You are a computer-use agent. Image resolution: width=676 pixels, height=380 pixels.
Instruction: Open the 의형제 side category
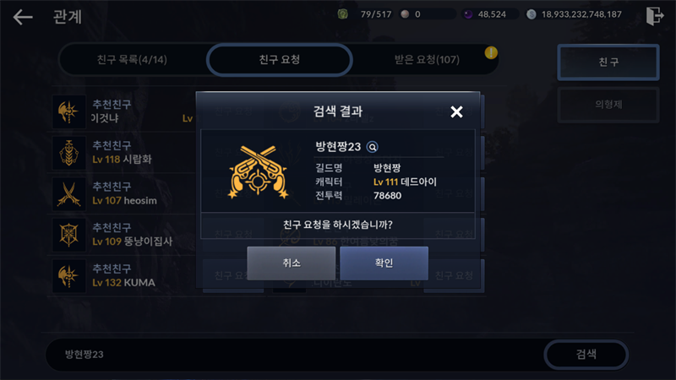608,104
